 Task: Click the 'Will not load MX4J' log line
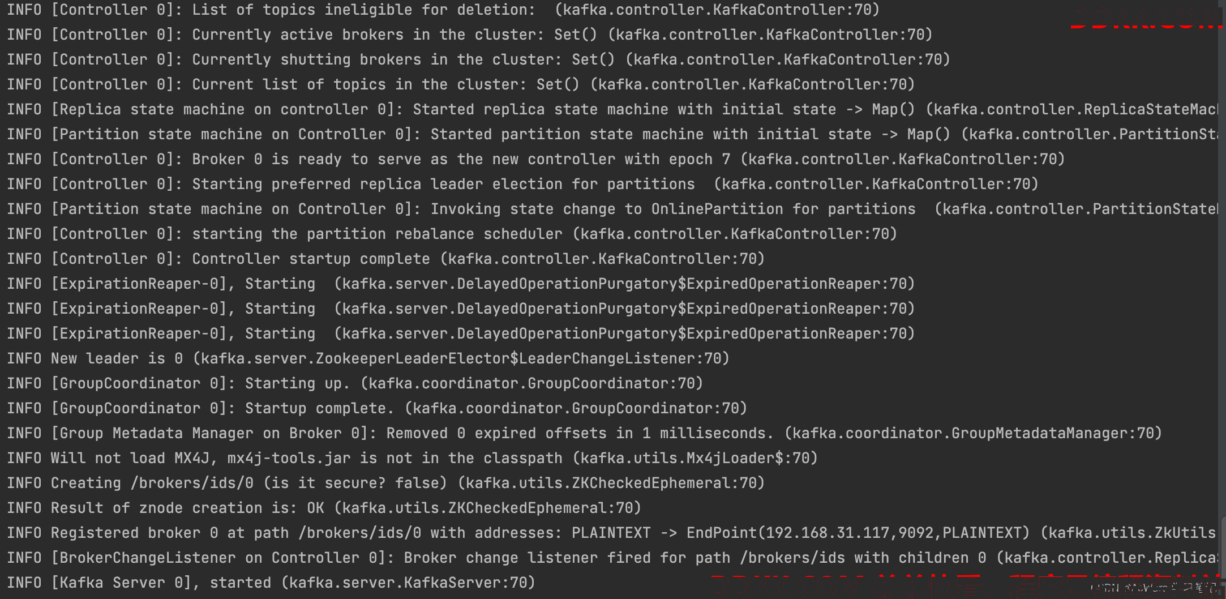click(413, 458)
